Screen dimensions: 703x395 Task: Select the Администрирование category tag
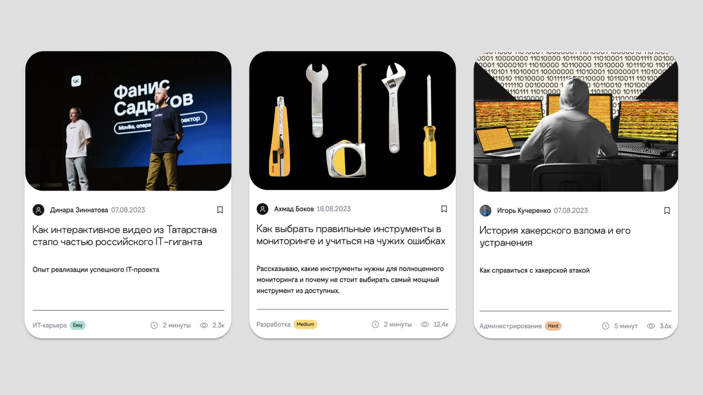[511, 326]
